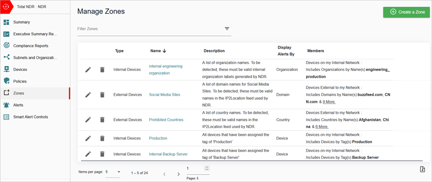Click the Organization cell in first row

pyautogui.click(x=287, y=70)
